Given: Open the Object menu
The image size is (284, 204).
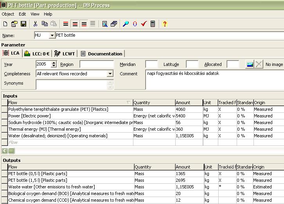Looking at the screenshot, I should [8, 14].
